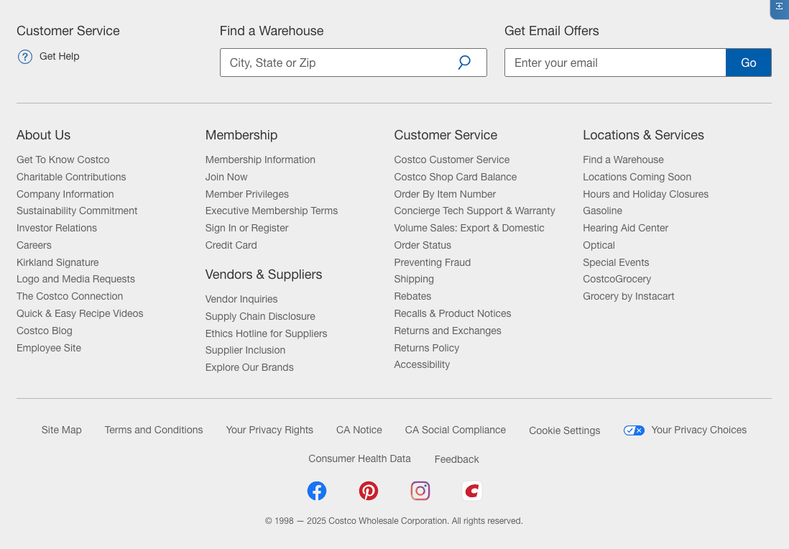Viewport: 789px width, 549px height.
Task: Open Cookie Settings
Action: (565, 430)
